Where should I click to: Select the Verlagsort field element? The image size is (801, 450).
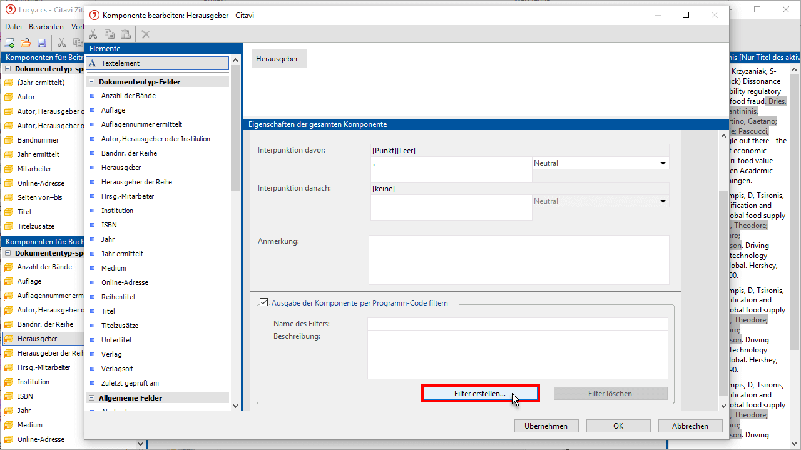[117, 369]
